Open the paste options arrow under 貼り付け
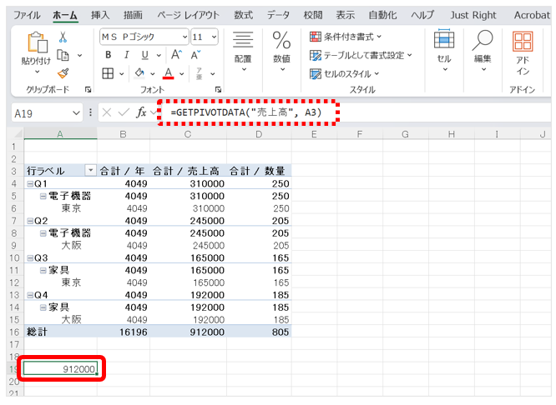Image resolution: width=556 pixels, height=405 pixels. point(37,72)
